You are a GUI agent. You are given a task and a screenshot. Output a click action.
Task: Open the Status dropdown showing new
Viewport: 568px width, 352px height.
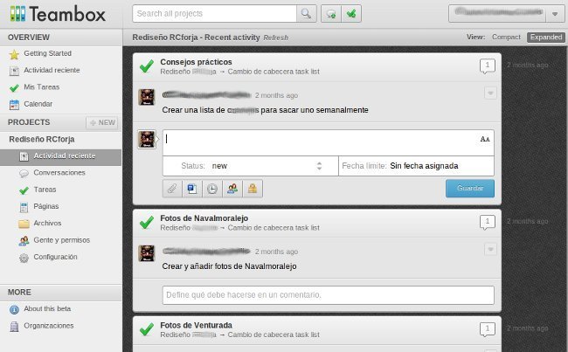pos(250,166)
